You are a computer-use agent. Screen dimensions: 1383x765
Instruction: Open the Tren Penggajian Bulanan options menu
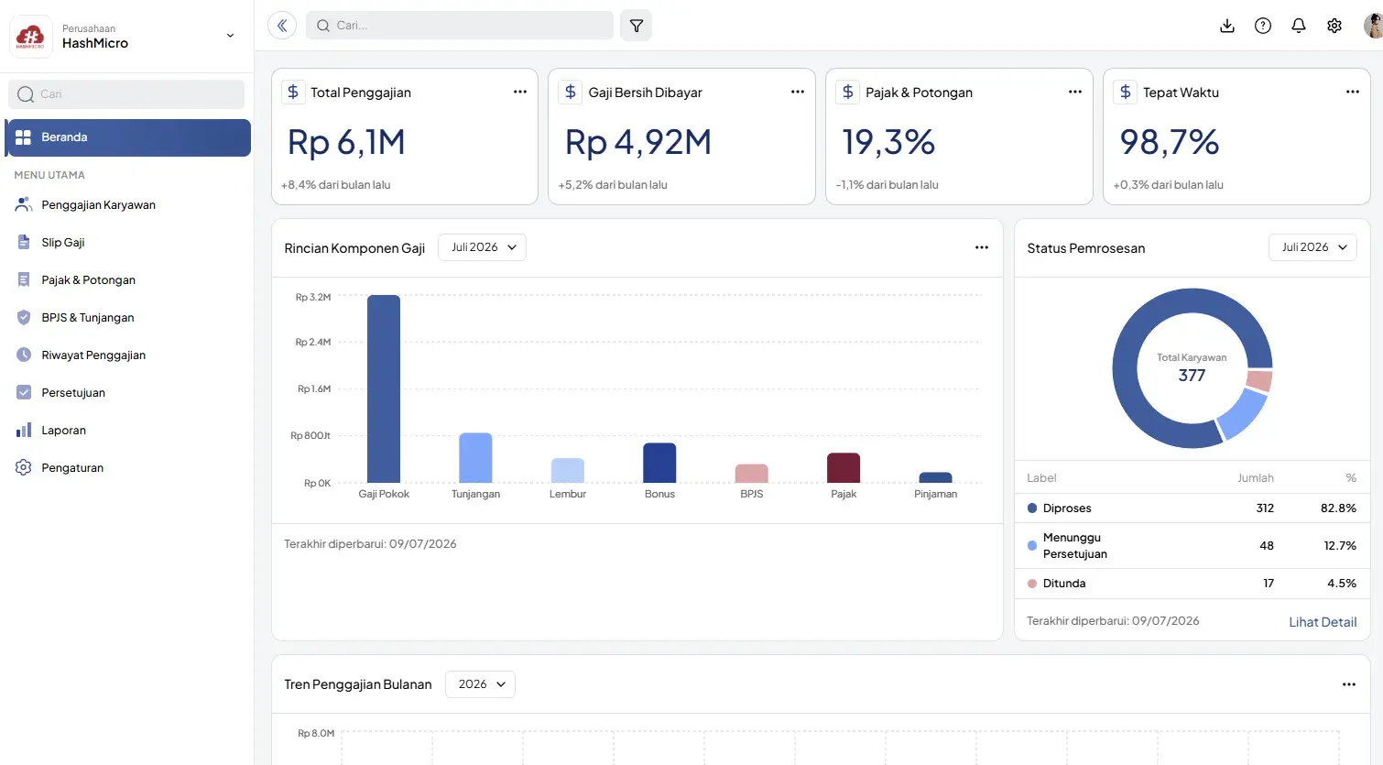coord(1349,684)
